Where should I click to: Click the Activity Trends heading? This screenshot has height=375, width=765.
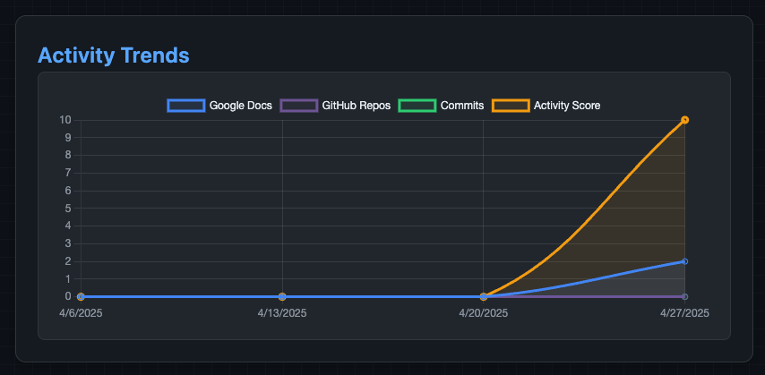tap(114, 55)
